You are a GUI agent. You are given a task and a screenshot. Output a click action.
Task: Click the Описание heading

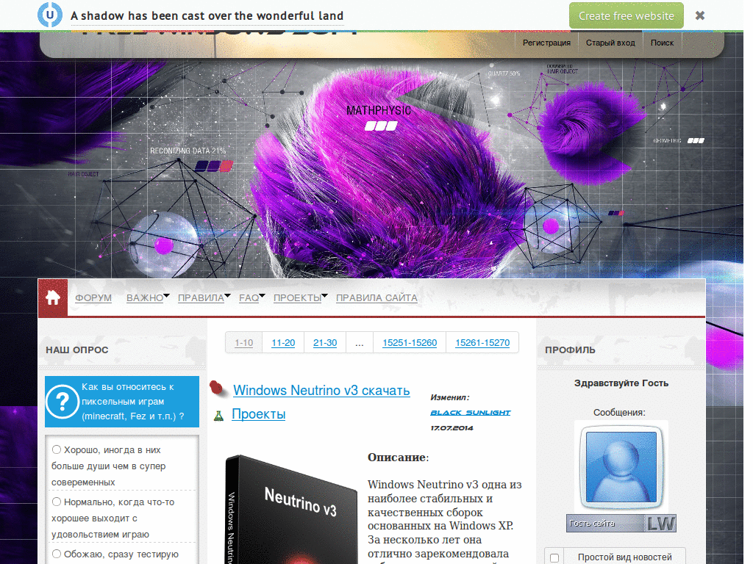pos(396,457)
